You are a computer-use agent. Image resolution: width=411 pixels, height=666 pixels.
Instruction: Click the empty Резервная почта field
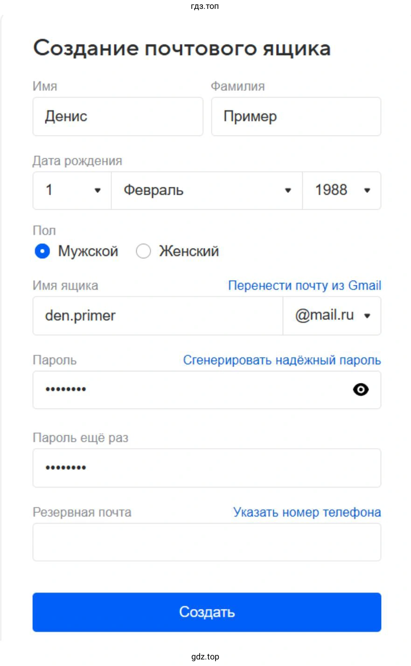206,542
